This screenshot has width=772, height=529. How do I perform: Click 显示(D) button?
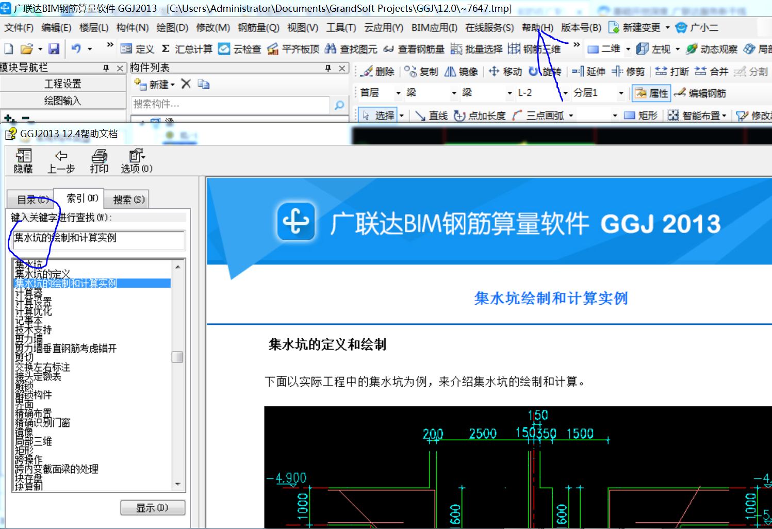pos(153,508)
